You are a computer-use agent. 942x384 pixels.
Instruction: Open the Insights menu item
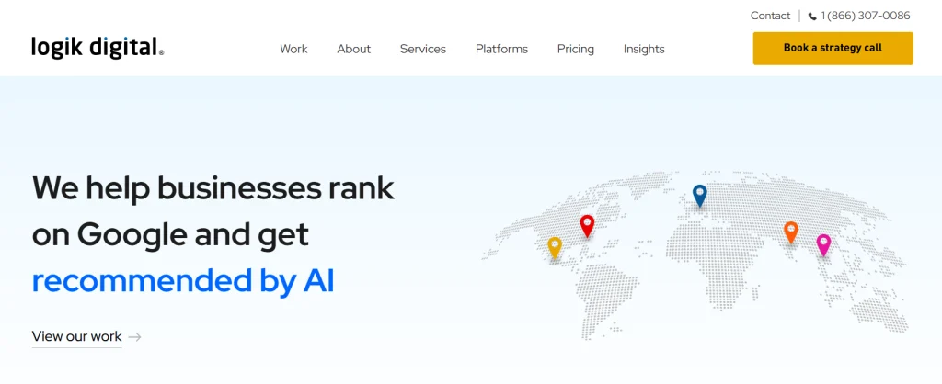click(644, 50)
